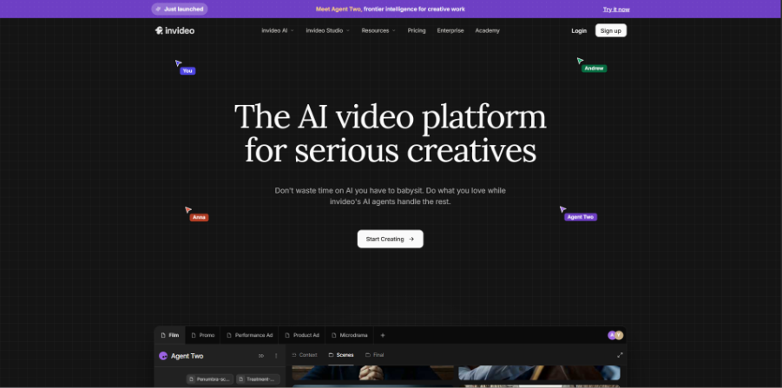Switch to the Context tab
Image resolution: width=782 pixels, height=388 pixels.
tap(305, 355)
